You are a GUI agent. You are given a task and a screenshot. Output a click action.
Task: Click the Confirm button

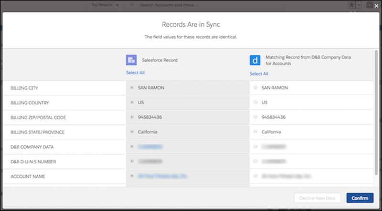pos(360,198)
